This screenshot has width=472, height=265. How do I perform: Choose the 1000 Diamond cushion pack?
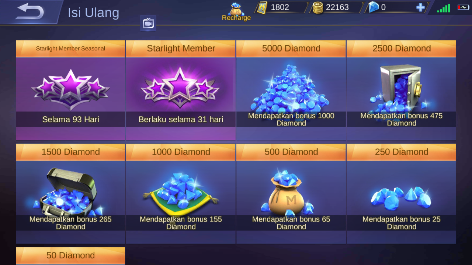[181, 194]
